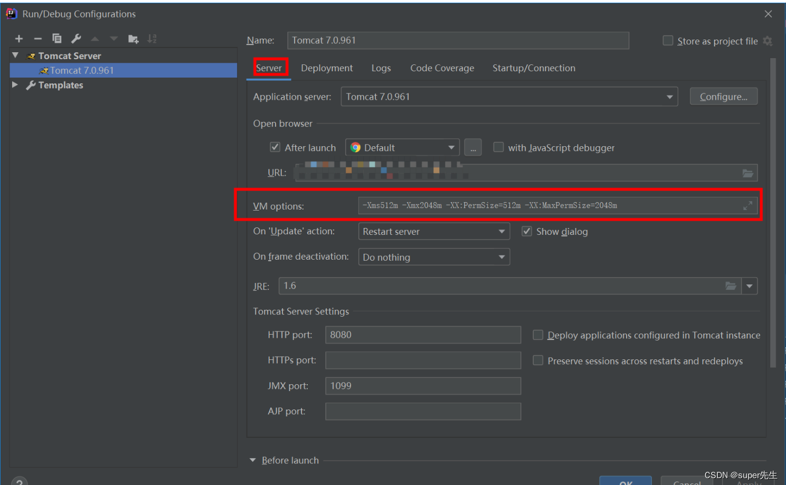
Task: Check Deploy applications configured in Tomcat instance
Action: tap(538, 335)
